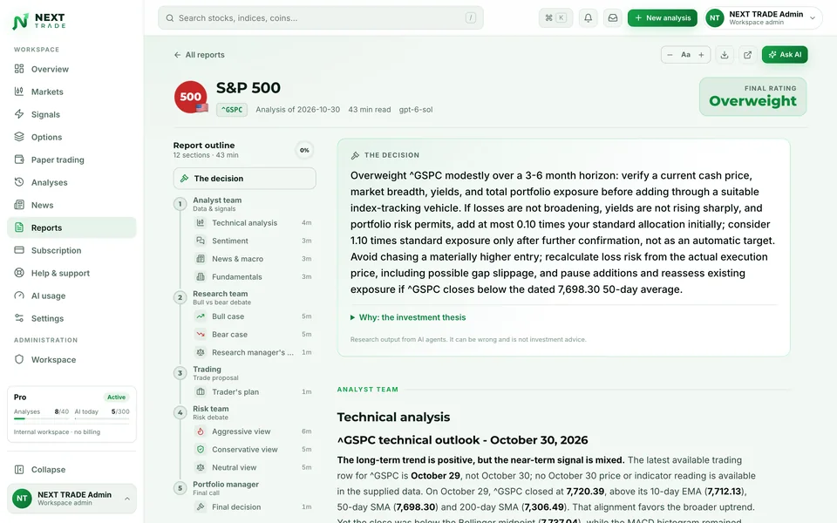Go to AI usage page
The height and width of the screenshot is (523, 837).
(x=71, y=295)
